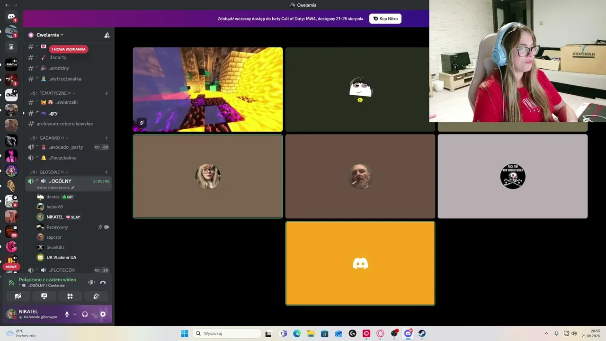Open Steam from the taskbar
Image resolution: width=606 pixels, height=341 pixels.
pyautogui.click(x=422, y=333)
